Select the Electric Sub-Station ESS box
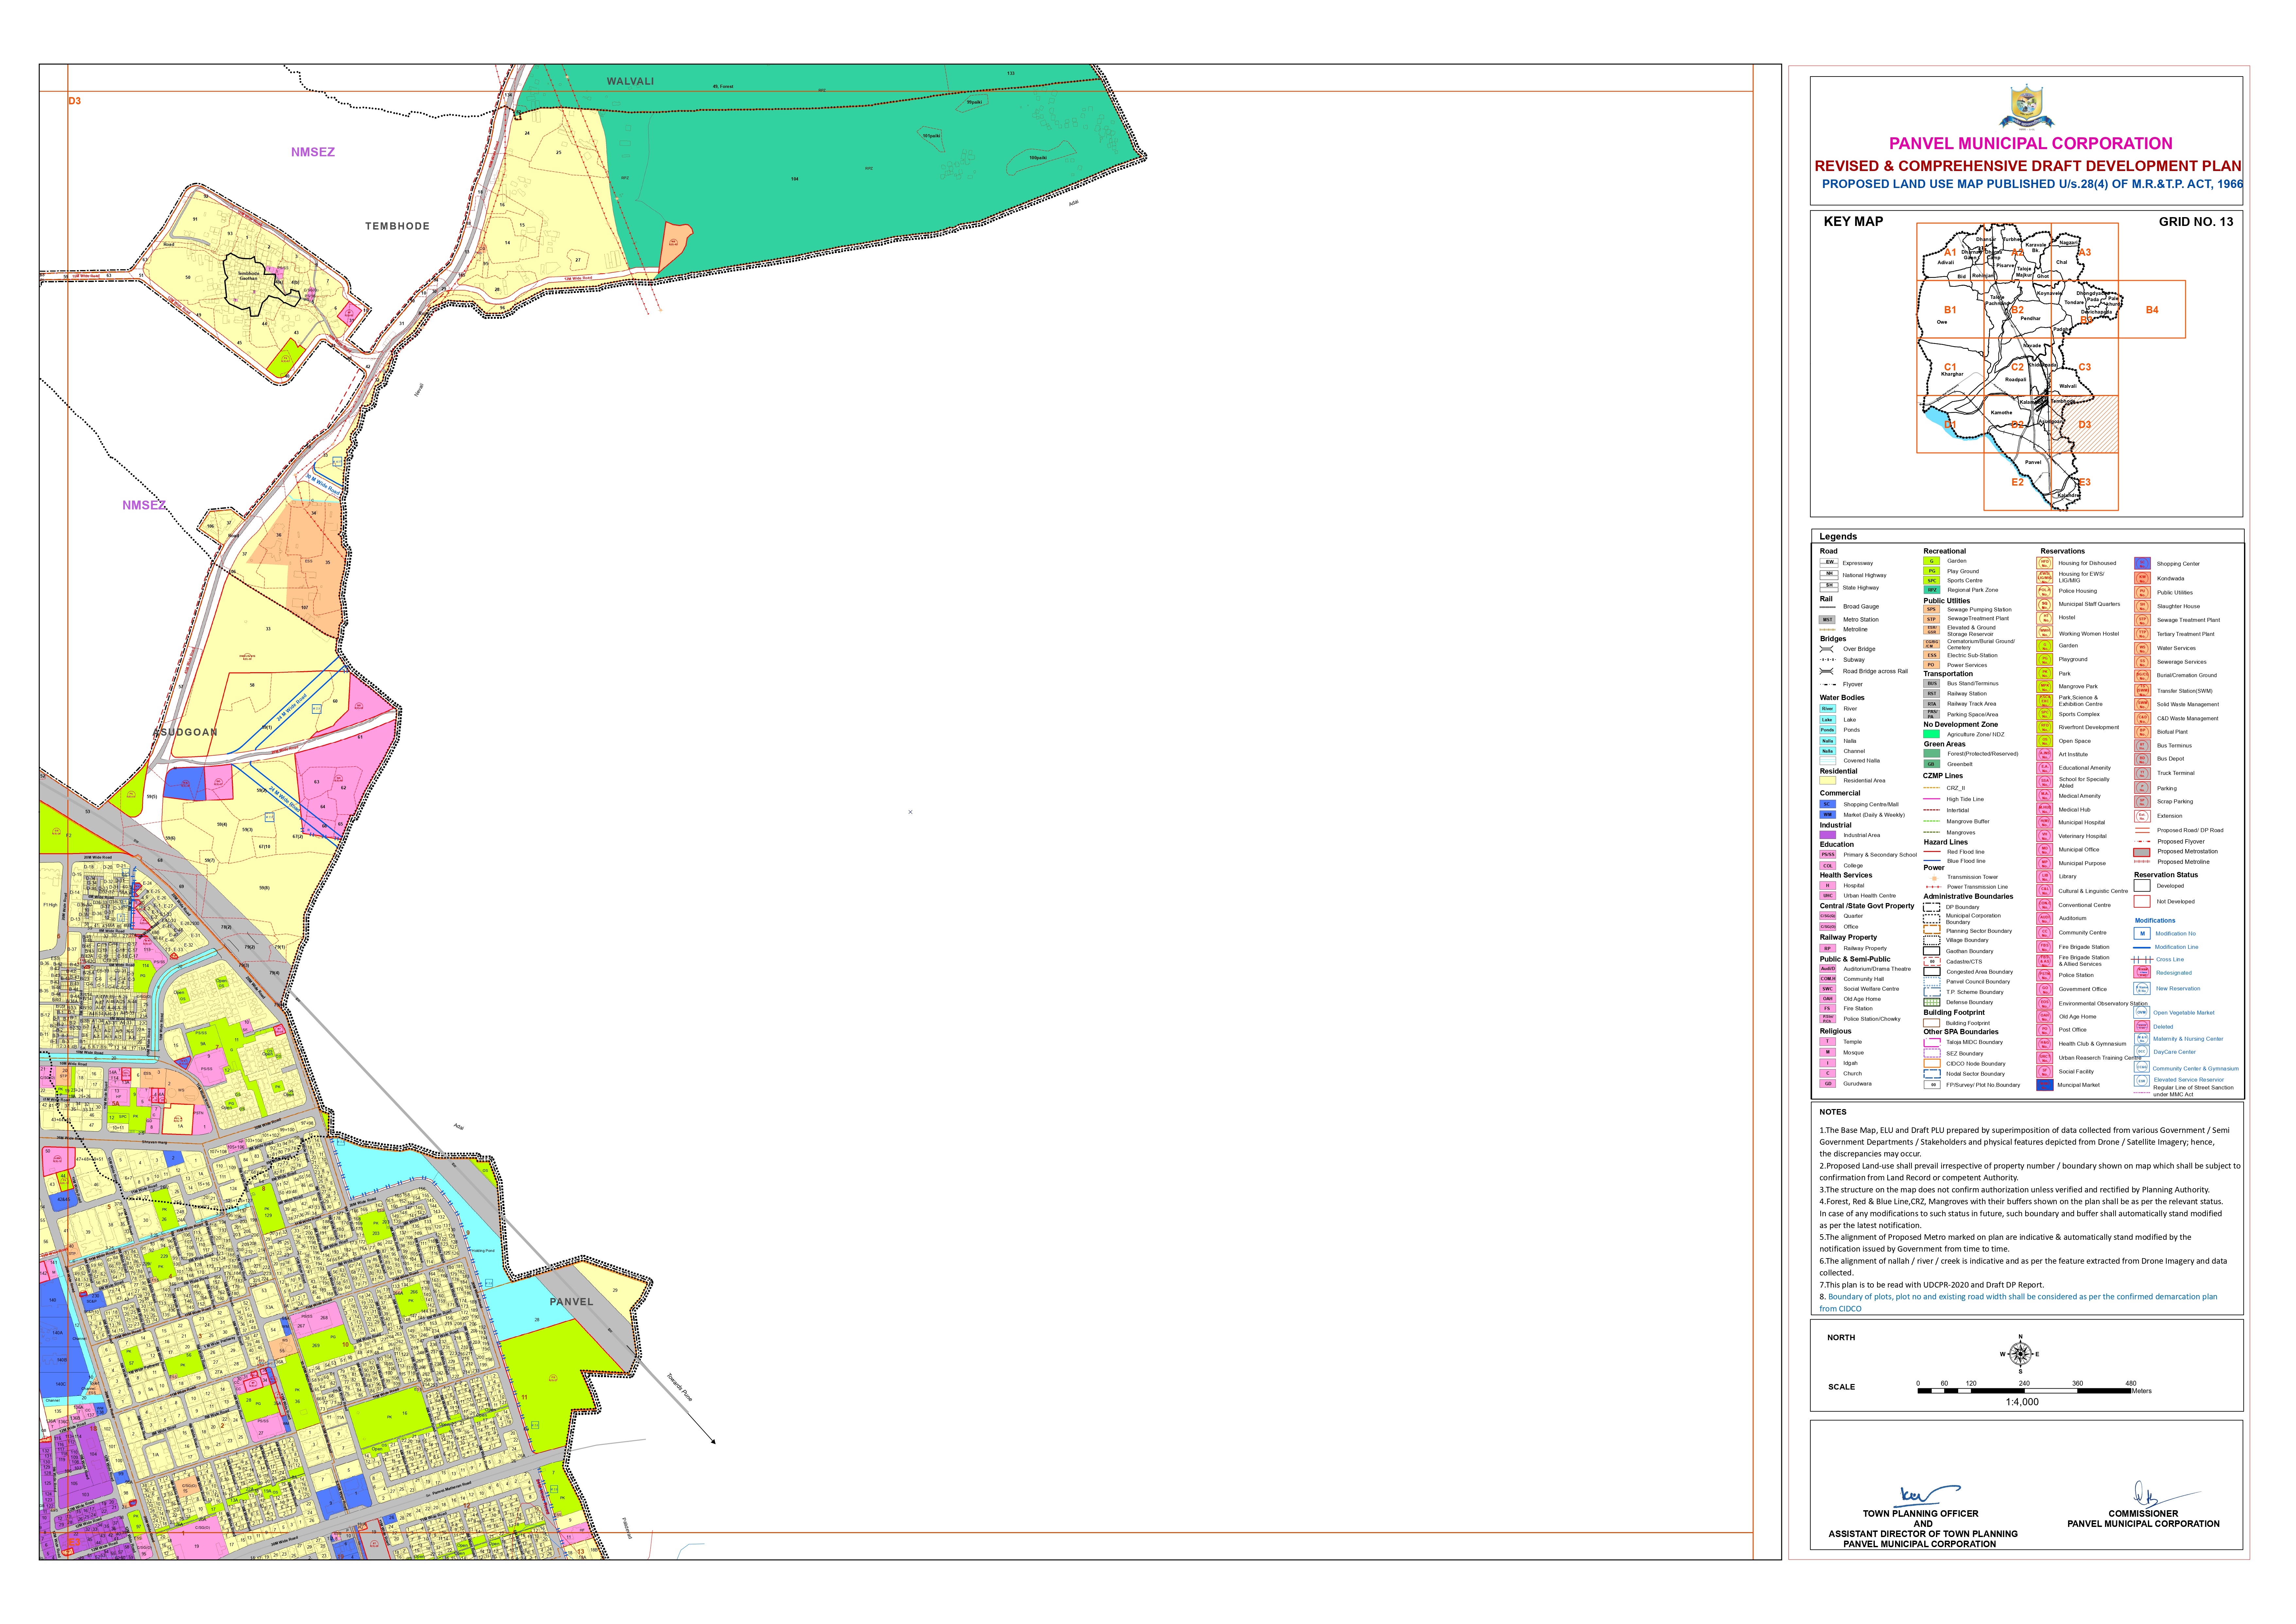2296x1624 pixels. click(x=1932, y=655)
